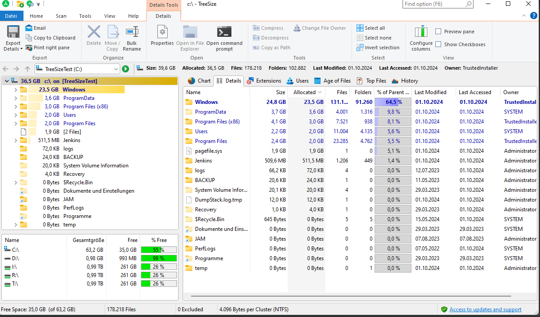The width and height of the screenshot is (540, 317).
Task: Switch to the Chart view tab
Action: pyautogui.click(x=199, y=81)
